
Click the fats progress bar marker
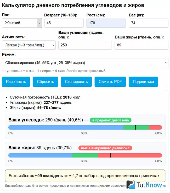(x=110, y=155)
